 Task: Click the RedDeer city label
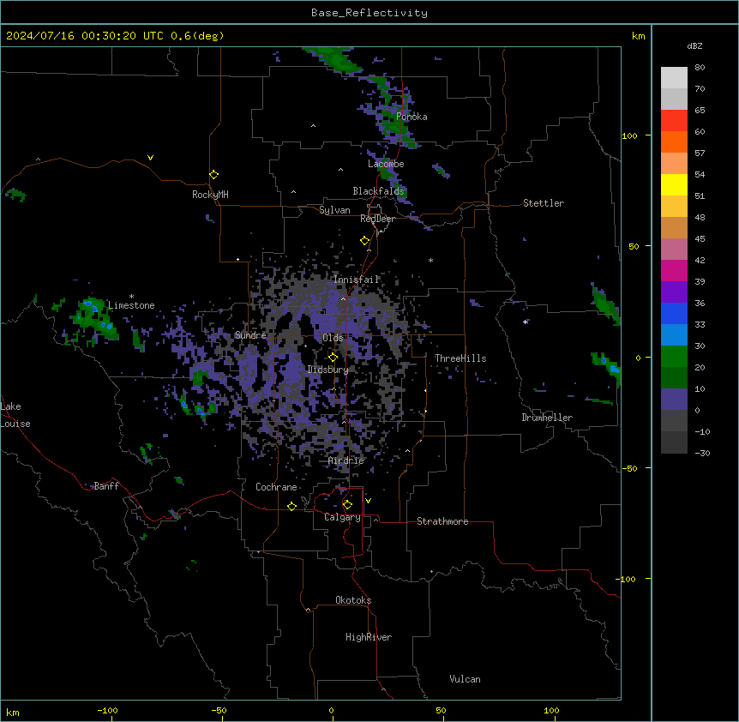pyautogui.click(x=377, y=219)
